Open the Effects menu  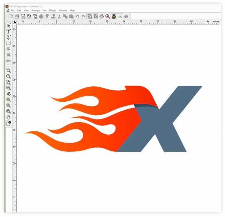(x=52, y=11)
